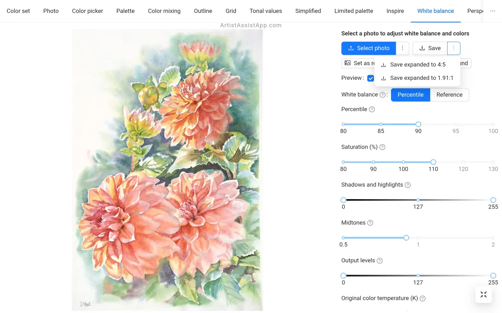The image size is (502, 313).
Task: Open help tooltip icon for Midtones
Action: 370,223
